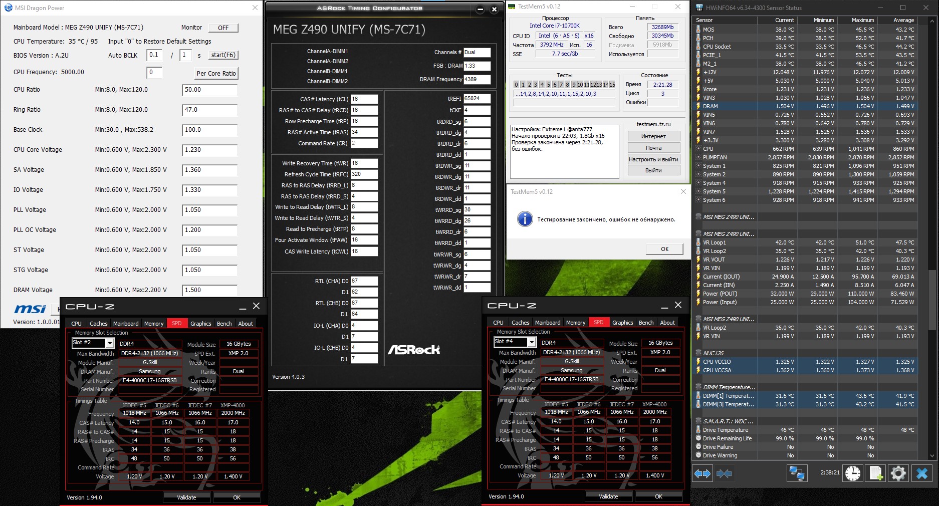
Task: Click Настроить и выйти in TestMem5
Action: click(x=653, y=159)
